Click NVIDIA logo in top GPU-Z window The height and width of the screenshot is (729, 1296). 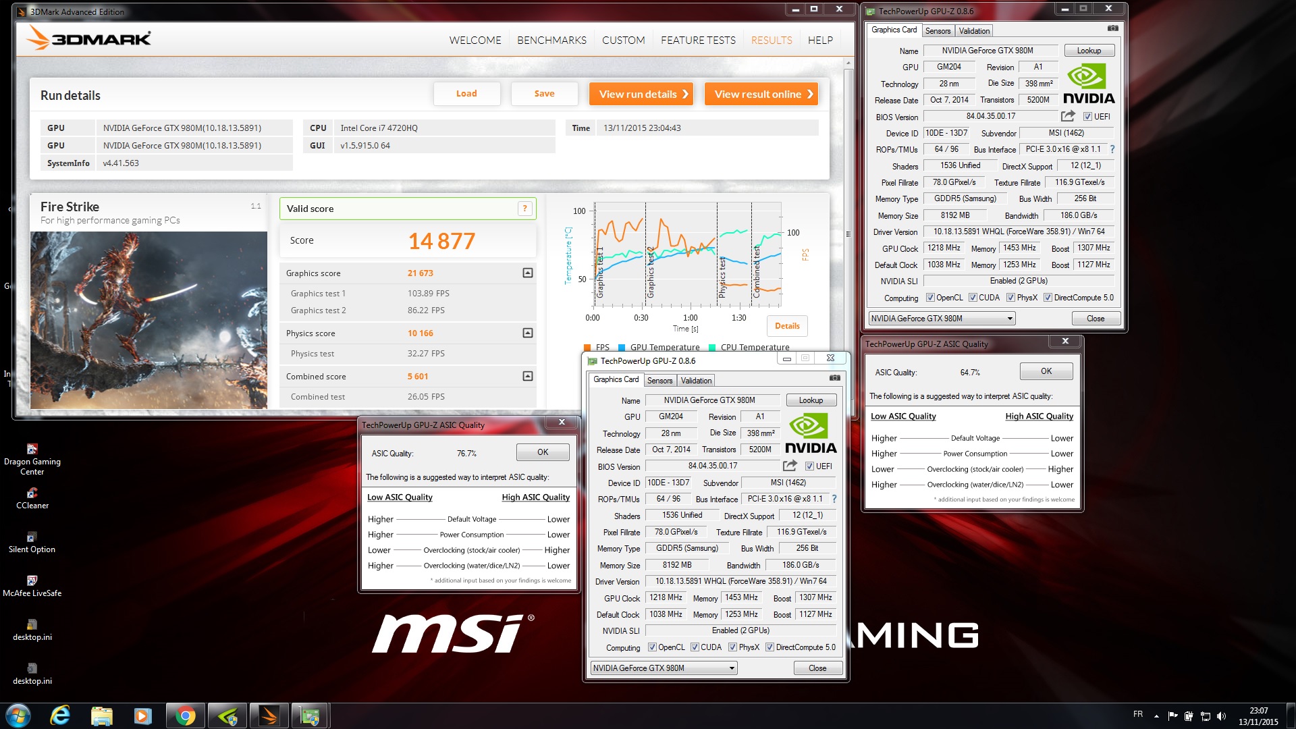click(x=1089, y=84)
